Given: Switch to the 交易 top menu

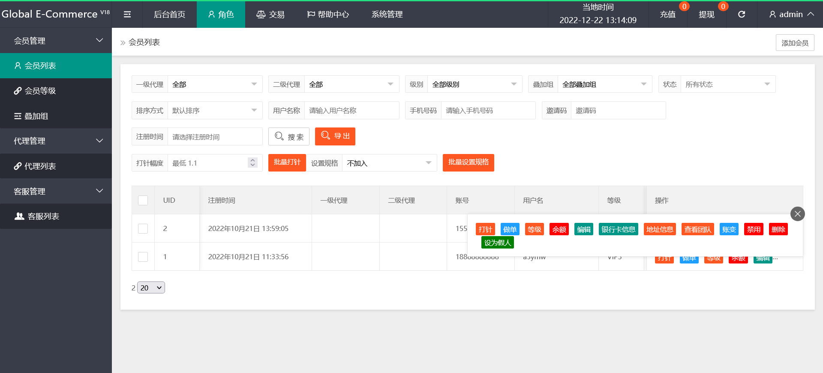Looking at the screenshot, I should tap(270, 15).
